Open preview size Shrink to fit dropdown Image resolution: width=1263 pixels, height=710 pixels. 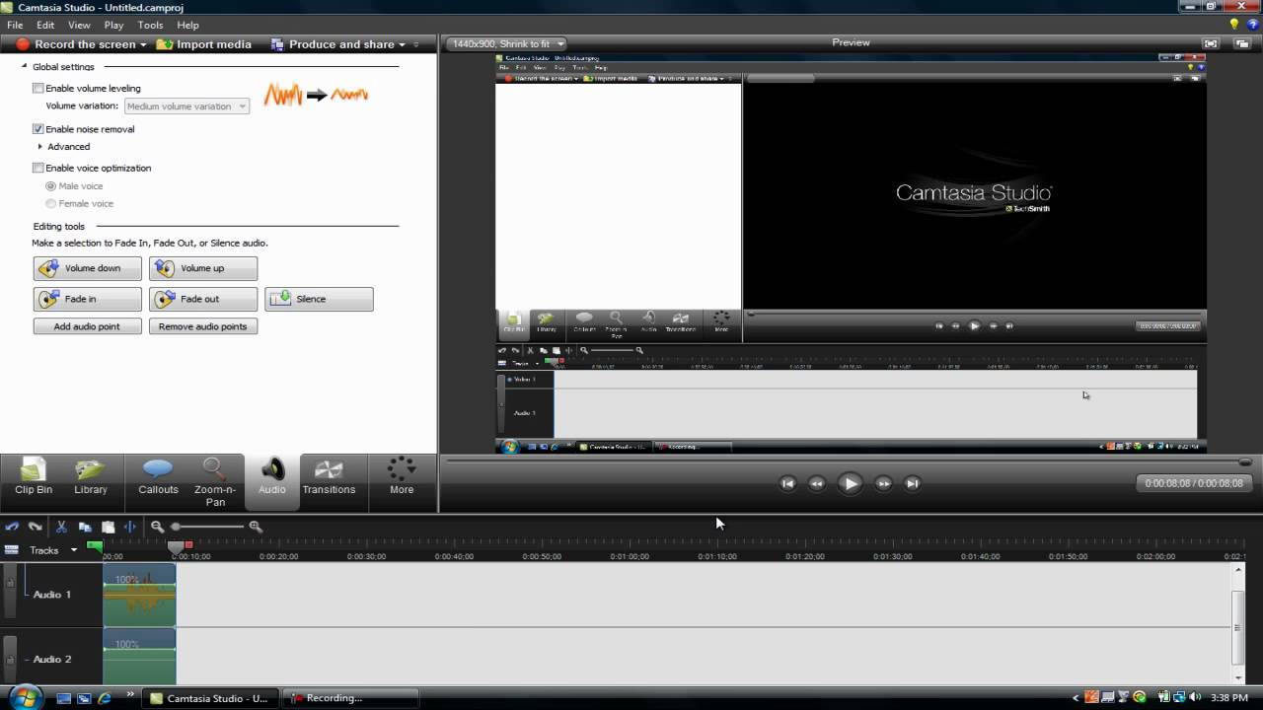(x=506, y=43)
